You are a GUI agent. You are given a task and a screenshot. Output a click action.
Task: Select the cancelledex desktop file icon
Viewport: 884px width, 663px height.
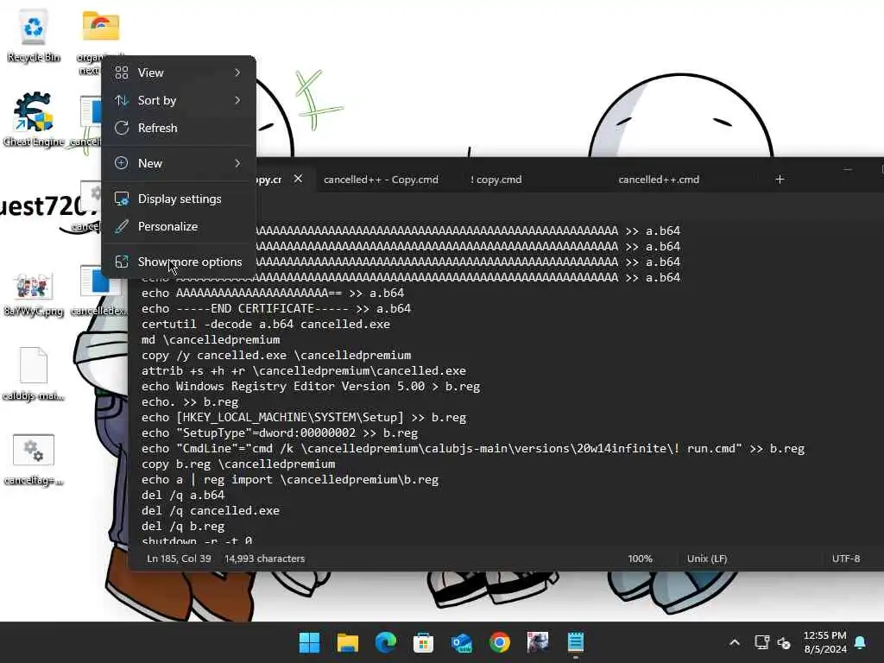coord(99,292)
